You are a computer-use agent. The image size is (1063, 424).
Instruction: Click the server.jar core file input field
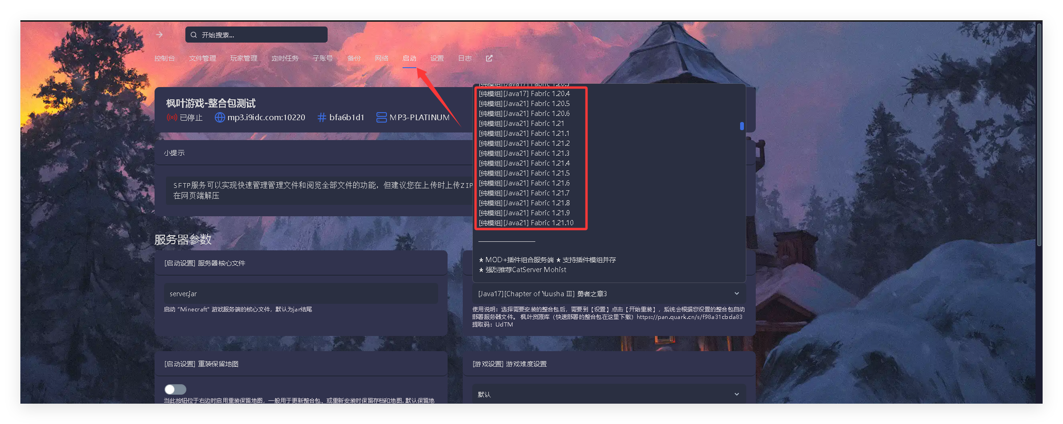pos(301,294)
